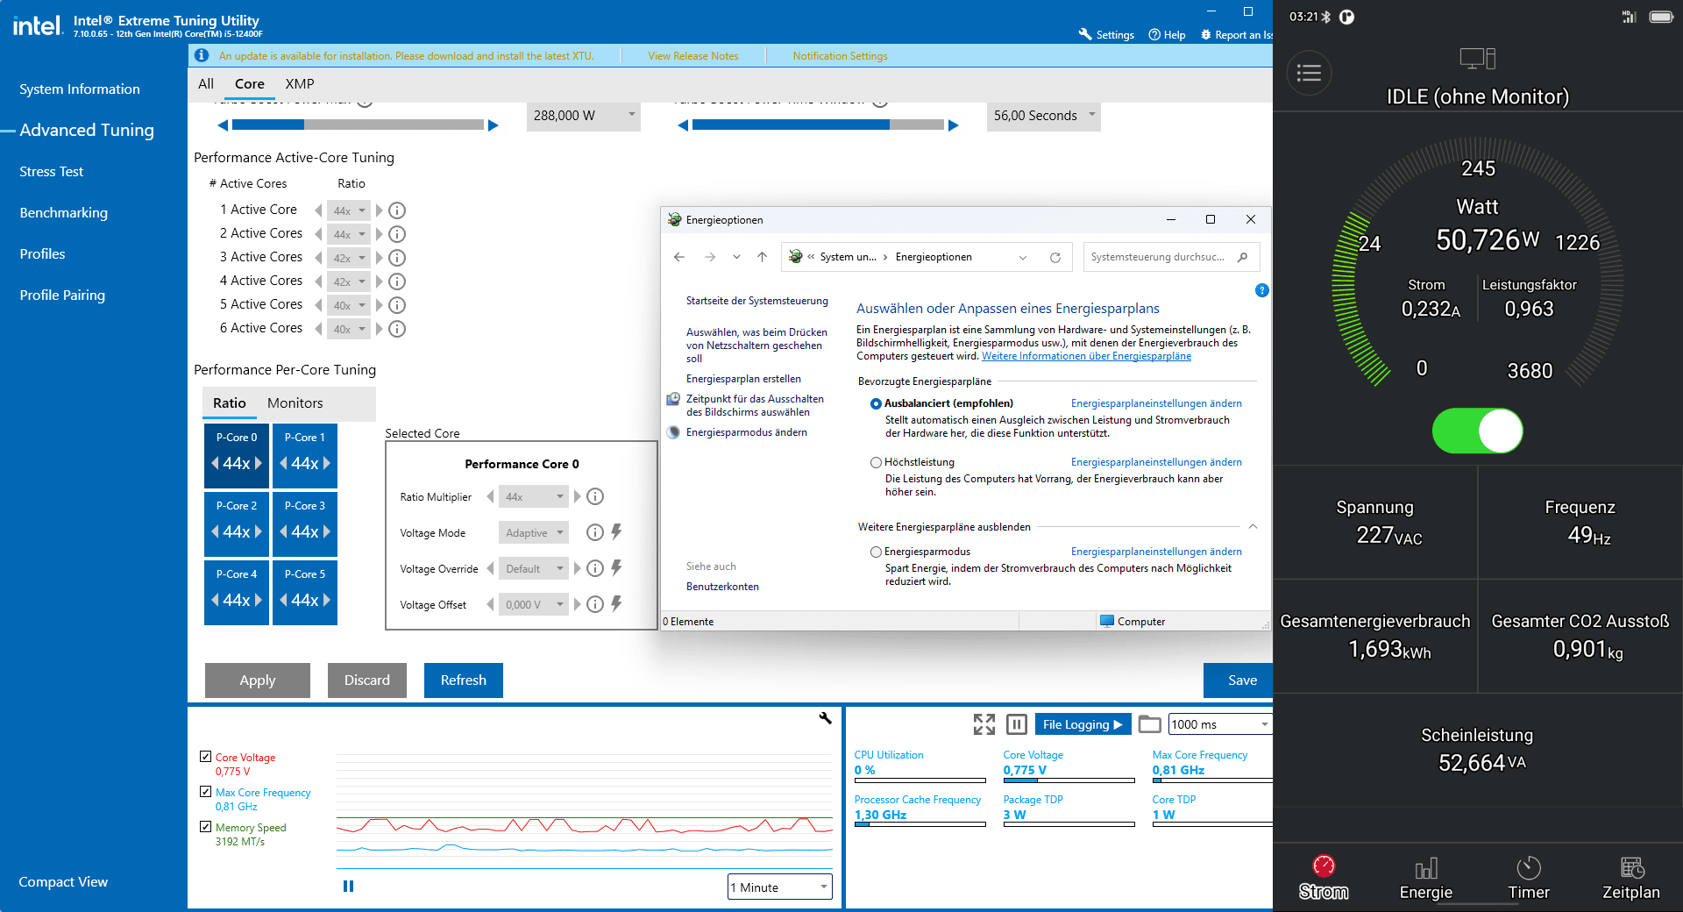Image resolution: width=1683 pixels, height=912 pixels.
Task: Open Profiles in sidebar
Action: coord(43,254)
